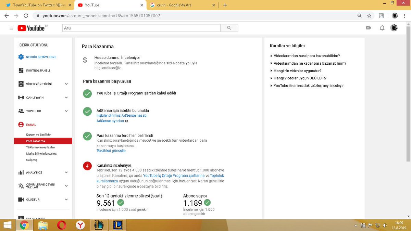Click in the YouTube Ara search field
Image resolution: width=411 pixels, height=231 pixels.
click(141, 28)
